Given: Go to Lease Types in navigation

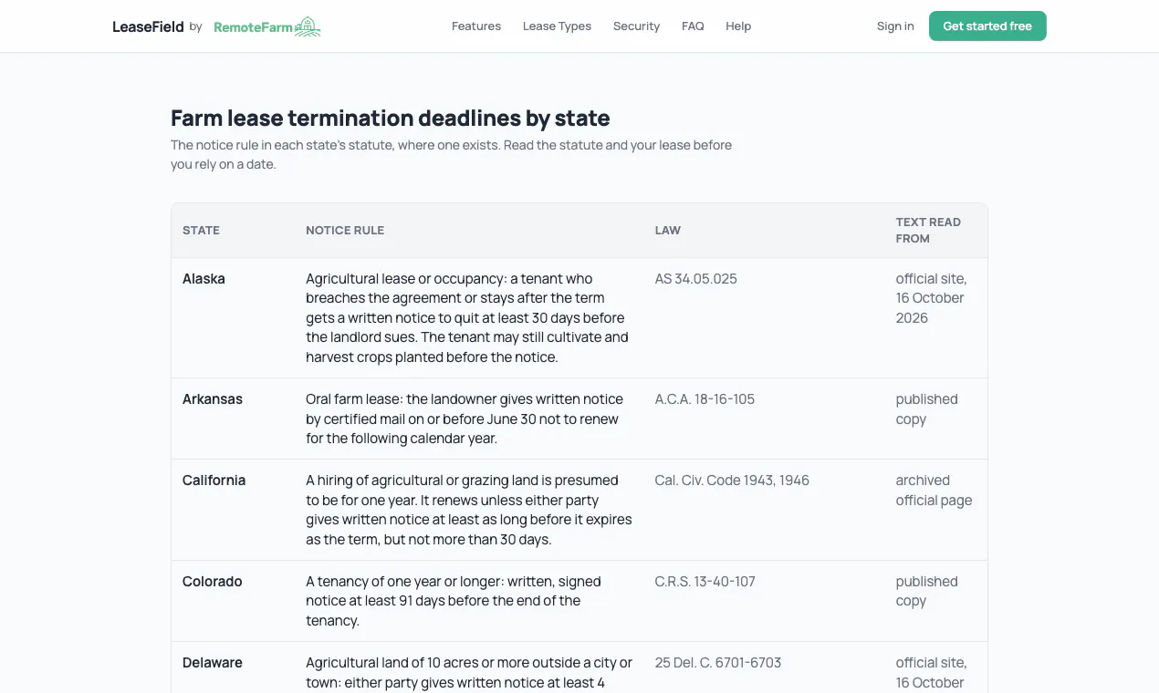Looking at the screenshot, I should click(x=557, y=26).
